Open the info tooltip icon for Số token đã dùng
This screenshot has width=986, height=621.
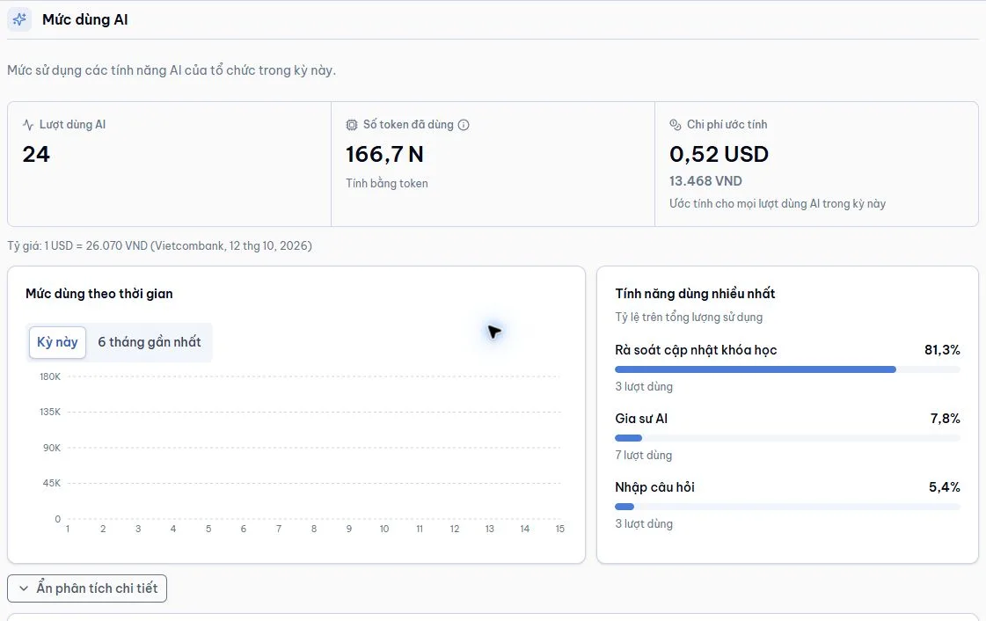[464, 124]
